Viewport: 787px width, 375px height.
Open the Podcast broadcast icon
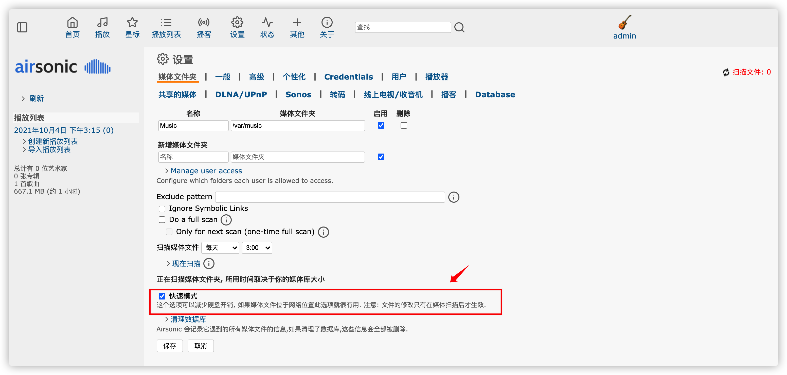(204, 22)
